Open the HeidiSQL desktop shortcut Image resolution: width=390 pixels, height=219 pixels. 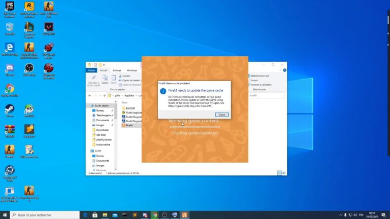29,111
